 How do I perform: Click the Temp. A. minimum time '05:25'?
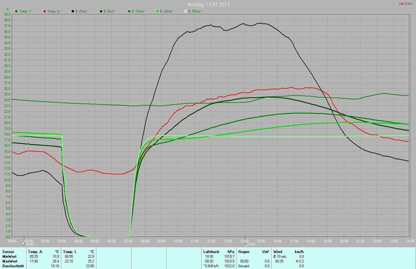[34, 257]
